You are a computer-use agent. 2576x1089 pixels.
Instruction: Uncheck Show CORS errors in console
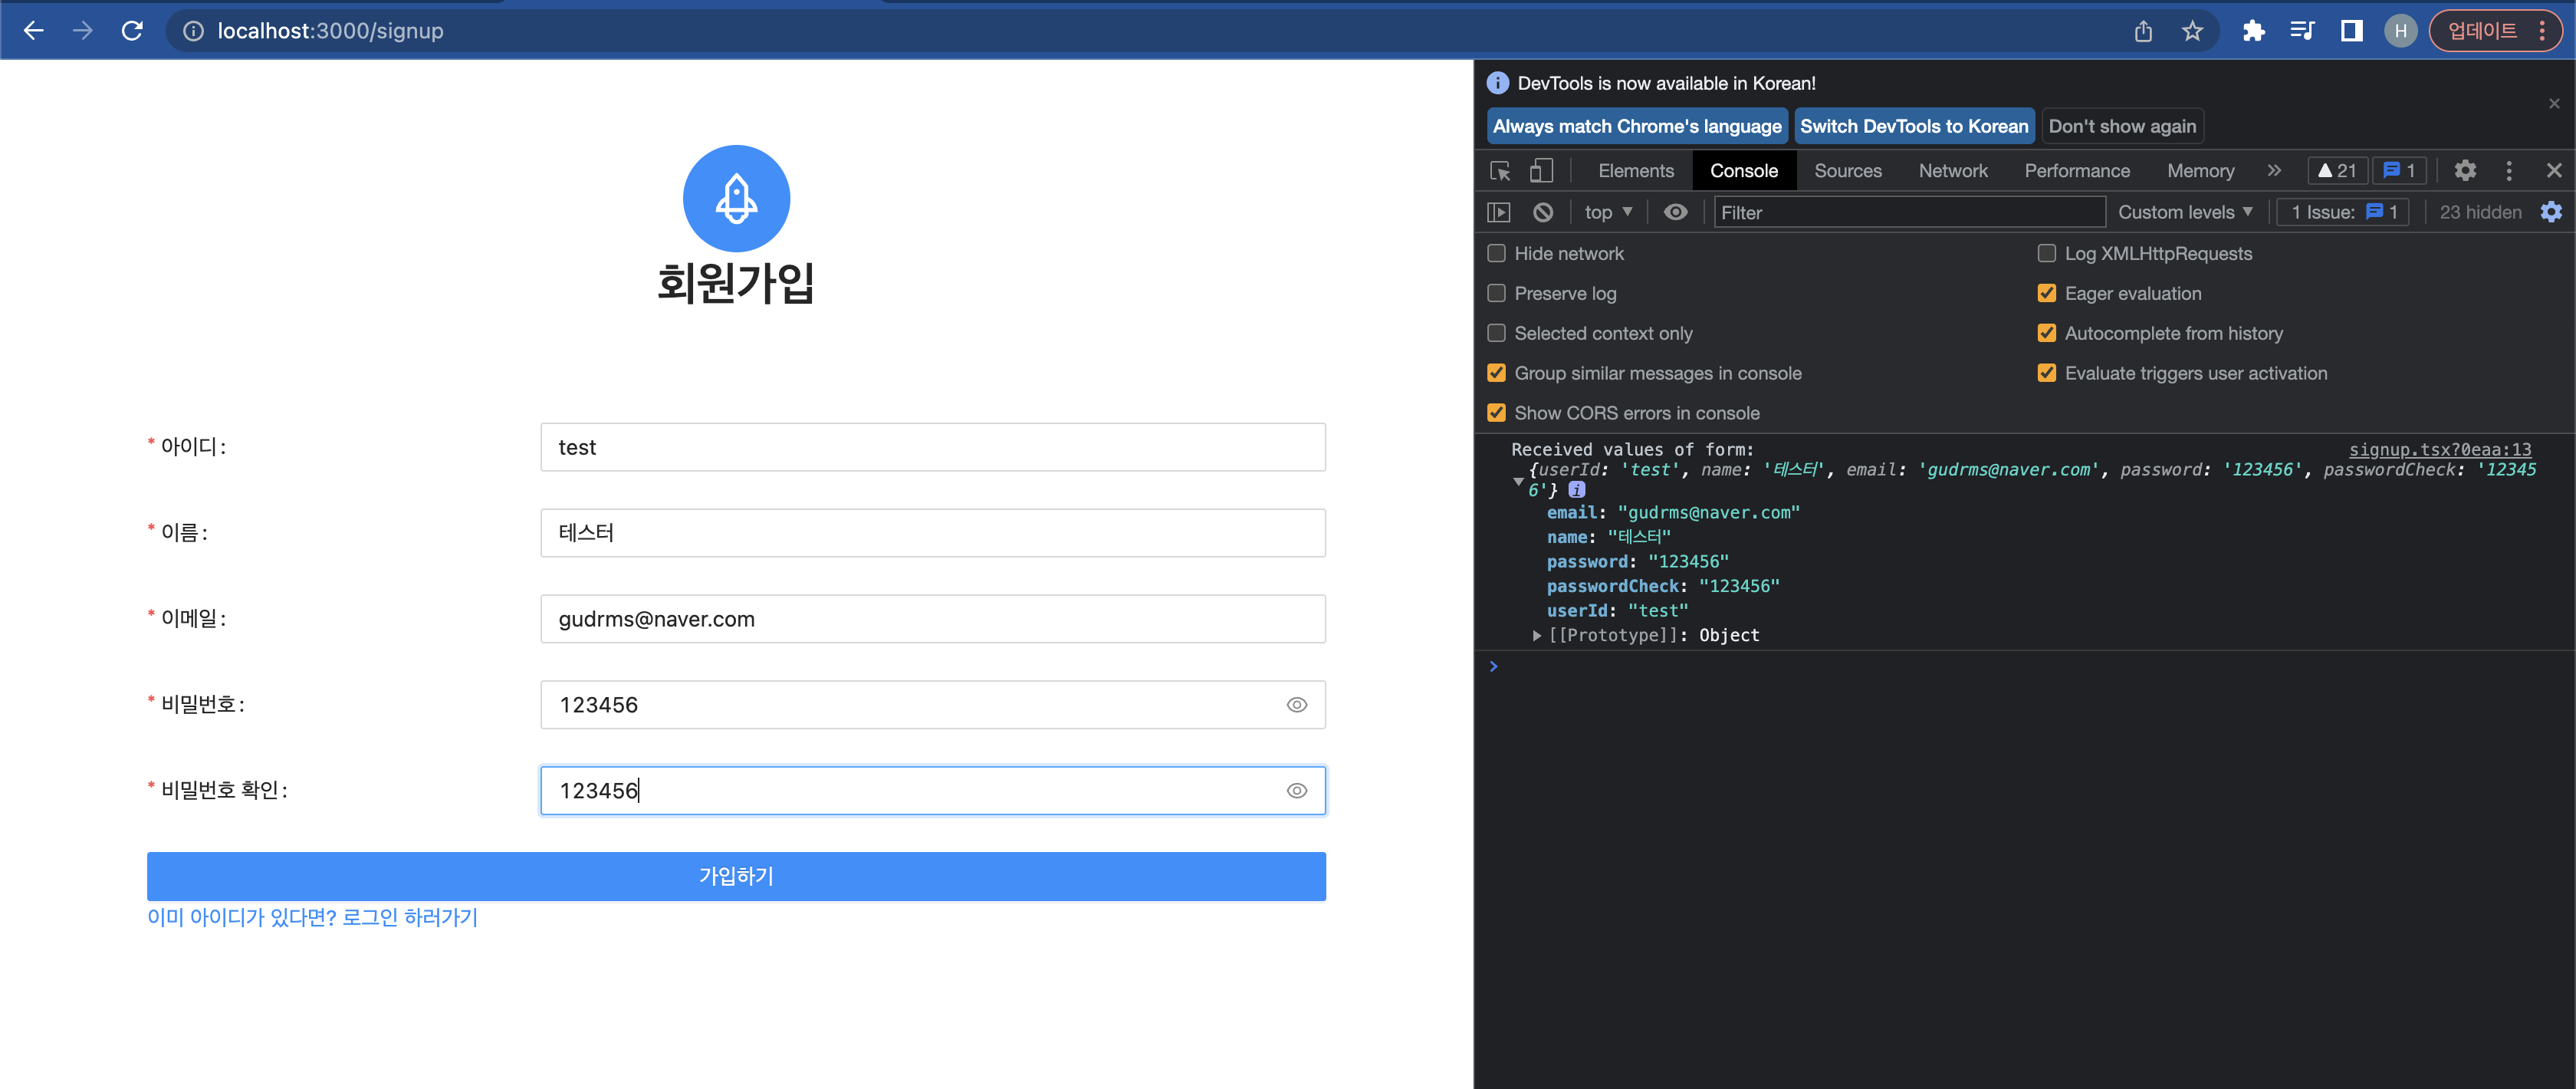1496,413
